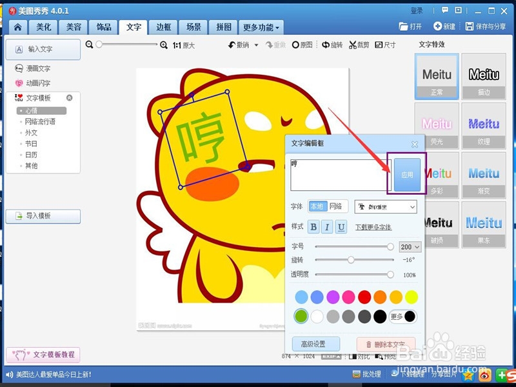Select the 日历 template category
The width and height of the screenshot is (516, 387).
point(31,155)
